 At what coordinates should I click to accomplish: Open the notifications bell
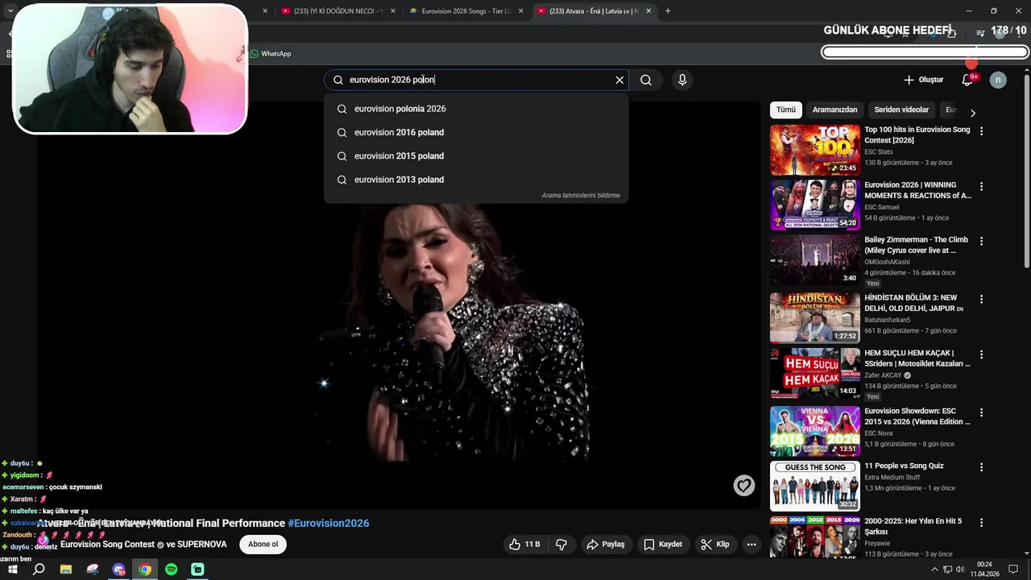(967, 80)
